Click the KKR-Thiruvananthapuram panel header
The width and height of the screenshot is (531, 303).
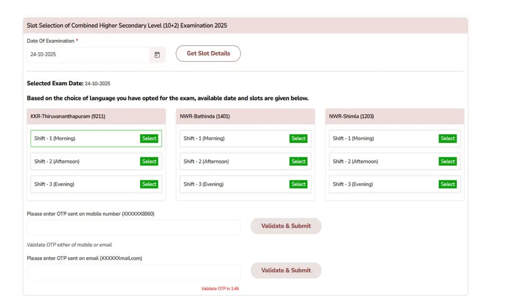coord(96,116)
